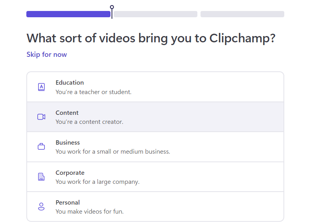Click the third gray progress segment
The image size is (311, 223).
(x=242, y=14)
